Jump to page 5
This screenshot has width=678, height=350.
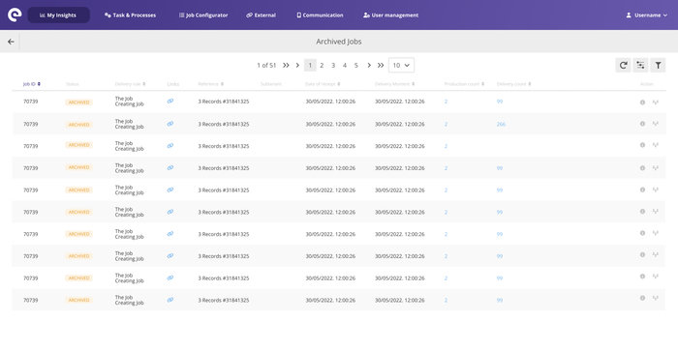point(356,65)
